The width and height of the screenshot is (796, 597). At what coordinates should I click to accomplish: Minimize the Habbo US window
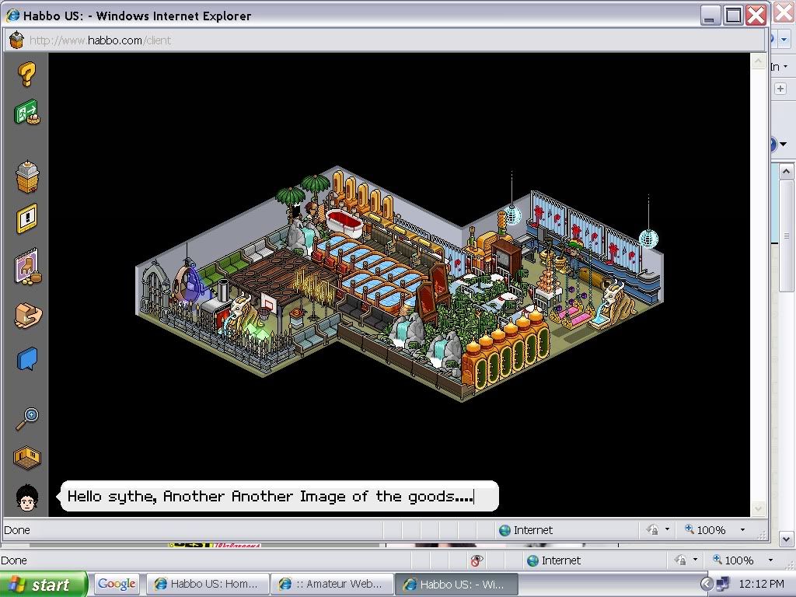pyautogui.click(x=710, y=16)
